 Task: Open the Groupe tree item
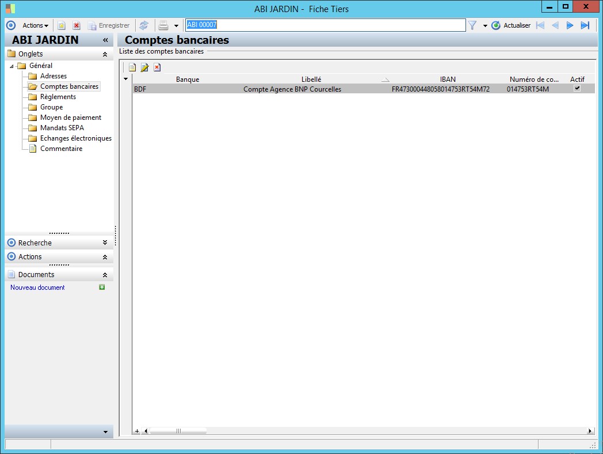click(52, 107)
